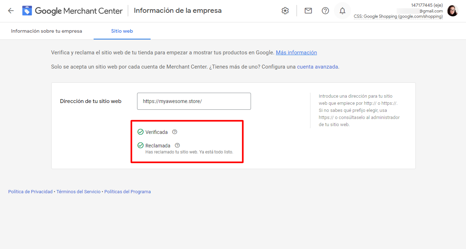The image size is (466, 249).
Task: Open the settings gear icon
Action: [285, 11]
